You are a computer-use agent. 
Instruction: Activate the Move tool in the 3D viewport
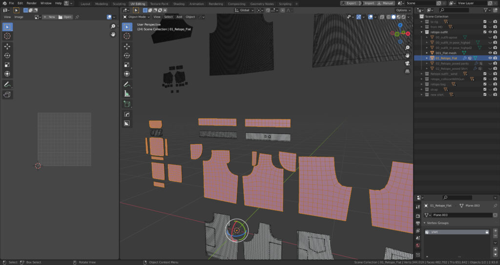click(127, 46)
